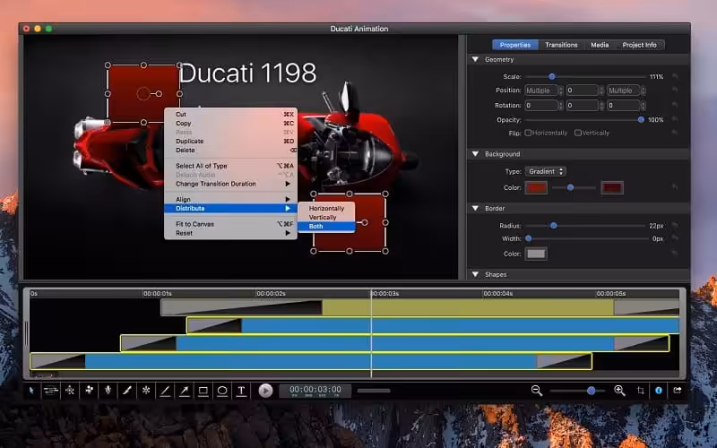The height and width of the screenshot is (448, 717).
Task: Open the Reset submenu
Action: pos(230,233)
